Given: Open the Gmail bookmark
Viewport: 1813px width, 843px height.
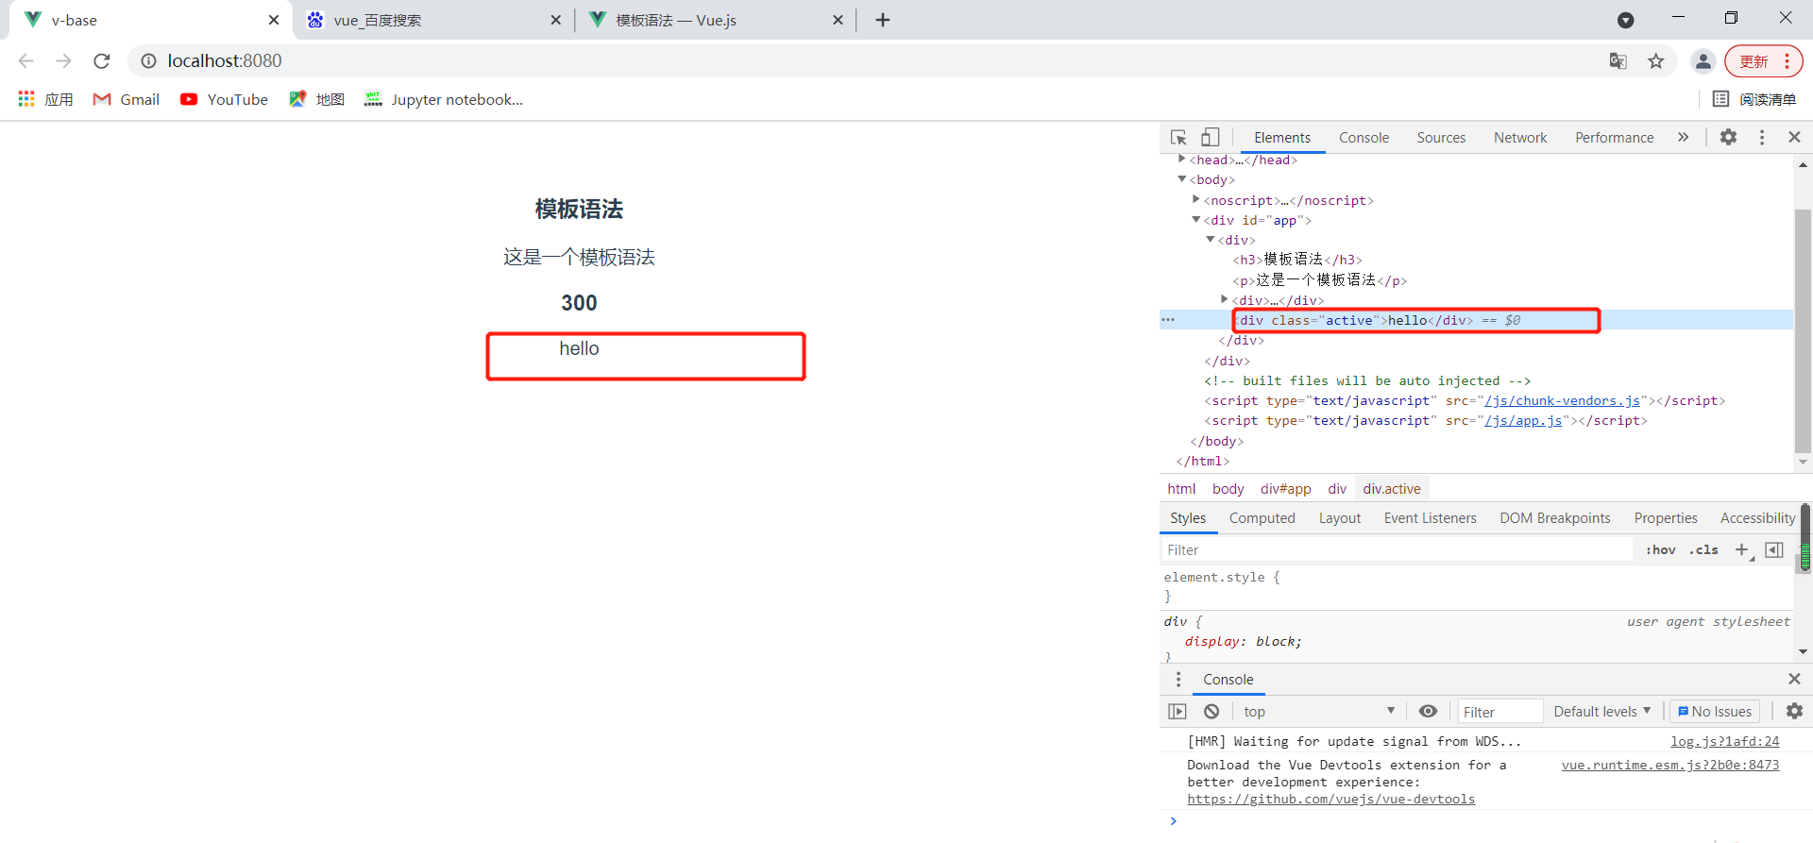Looking at the screenshot, I should click(x=127, y=99).
